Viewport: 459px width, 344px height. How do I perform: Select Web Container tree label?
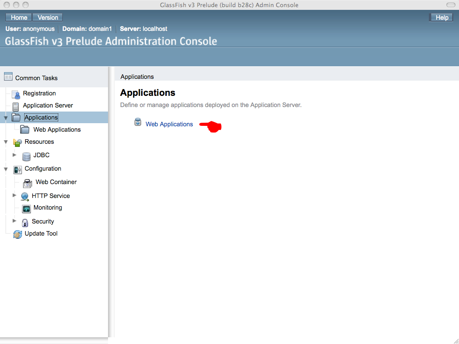[56, 182]
